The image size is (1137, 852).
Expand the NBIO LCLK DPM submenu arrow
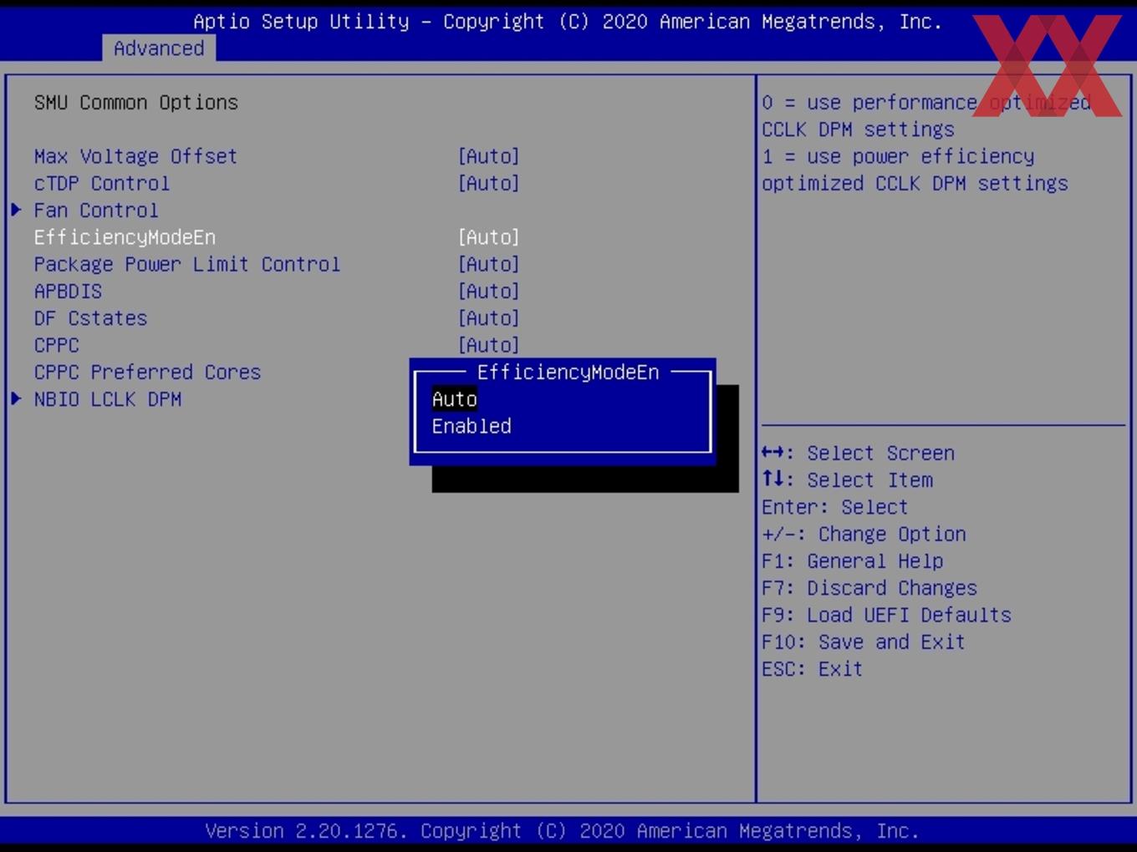tap(17, 398)
